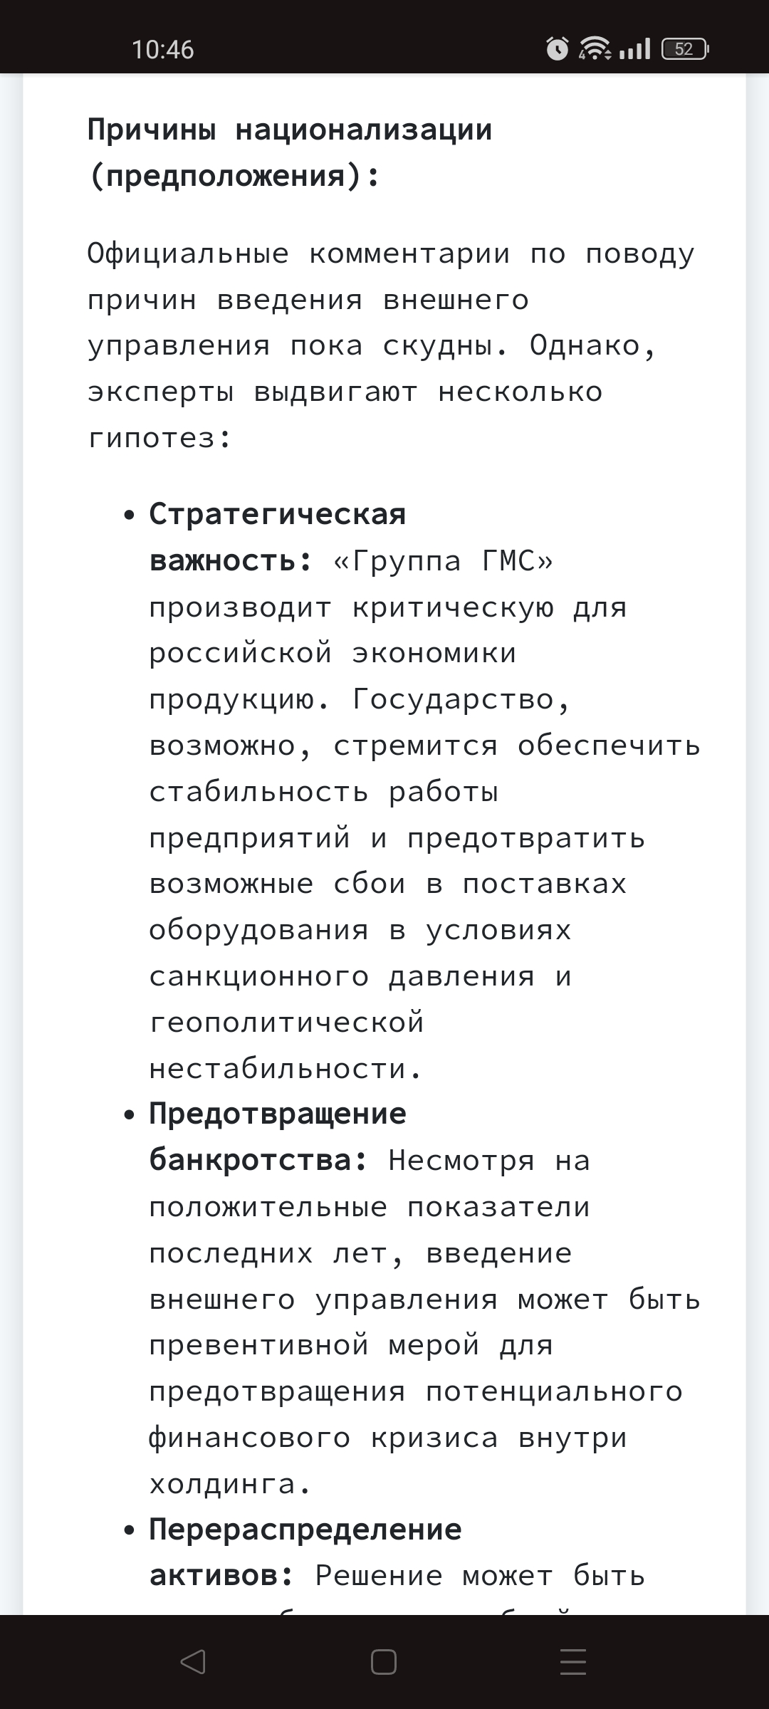Tap the cellular signal bars icon
The width and height of the screenshot is (769, 1709).
click(x=635, y=48)
